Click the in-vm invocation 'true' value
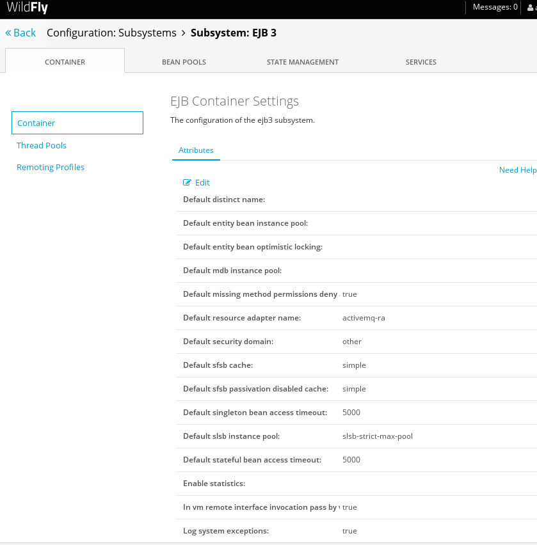Image resolution: width=537 pixels, height=545 pixels. pyautogui.click(x=349, y=507)
